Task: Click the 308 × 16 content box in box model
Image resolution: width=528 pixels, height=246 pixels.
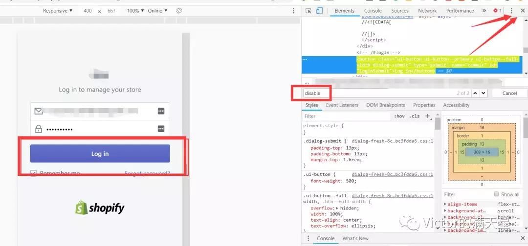Action: click(x=482, y=152)
